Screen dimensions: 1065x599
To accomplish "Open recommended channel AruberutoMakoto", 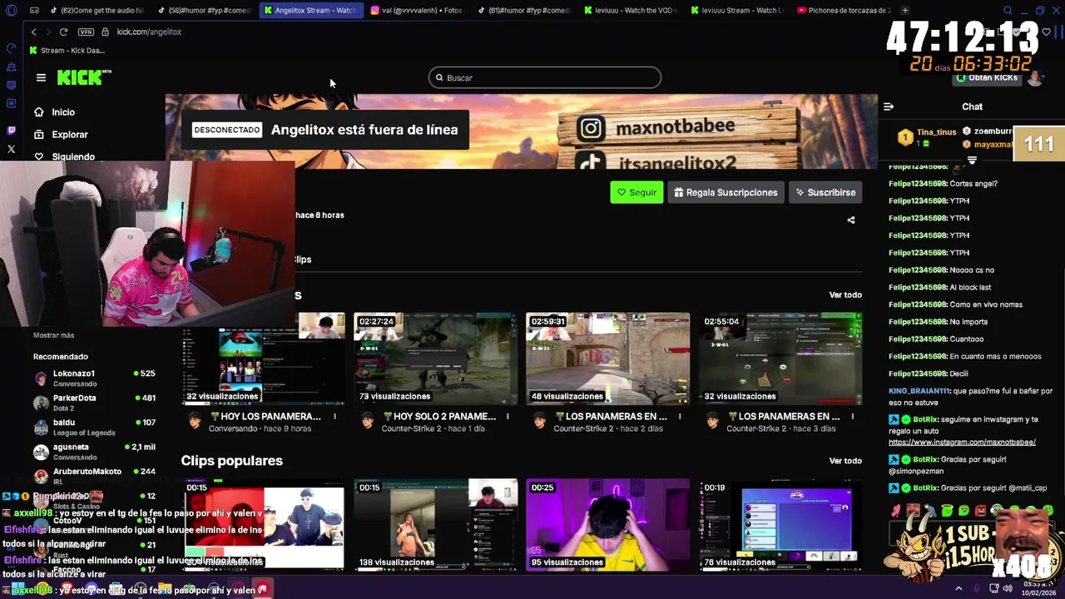I will (94, 476).
